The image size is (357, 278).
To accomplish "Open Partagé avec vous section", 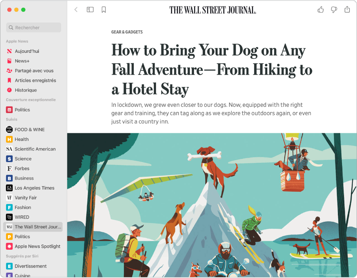I will 33,71.
